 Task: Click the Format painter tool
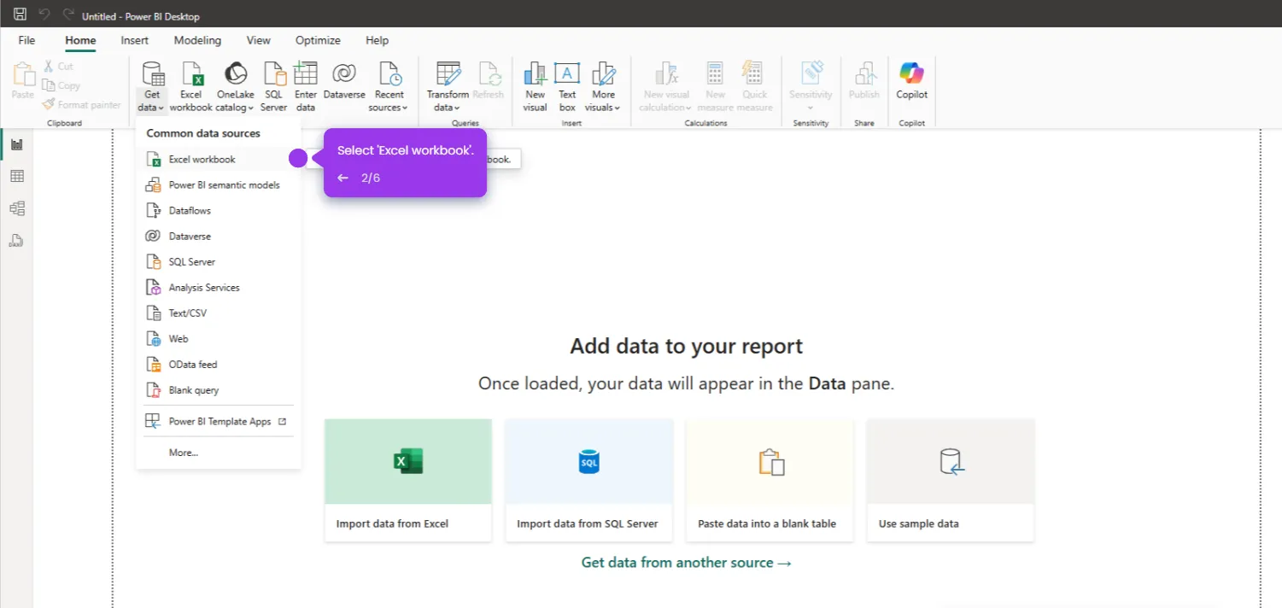tap(82, 104)
